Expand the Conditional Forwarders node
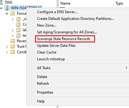The height and width of the screenshot is (108, 129). point(7,52)
